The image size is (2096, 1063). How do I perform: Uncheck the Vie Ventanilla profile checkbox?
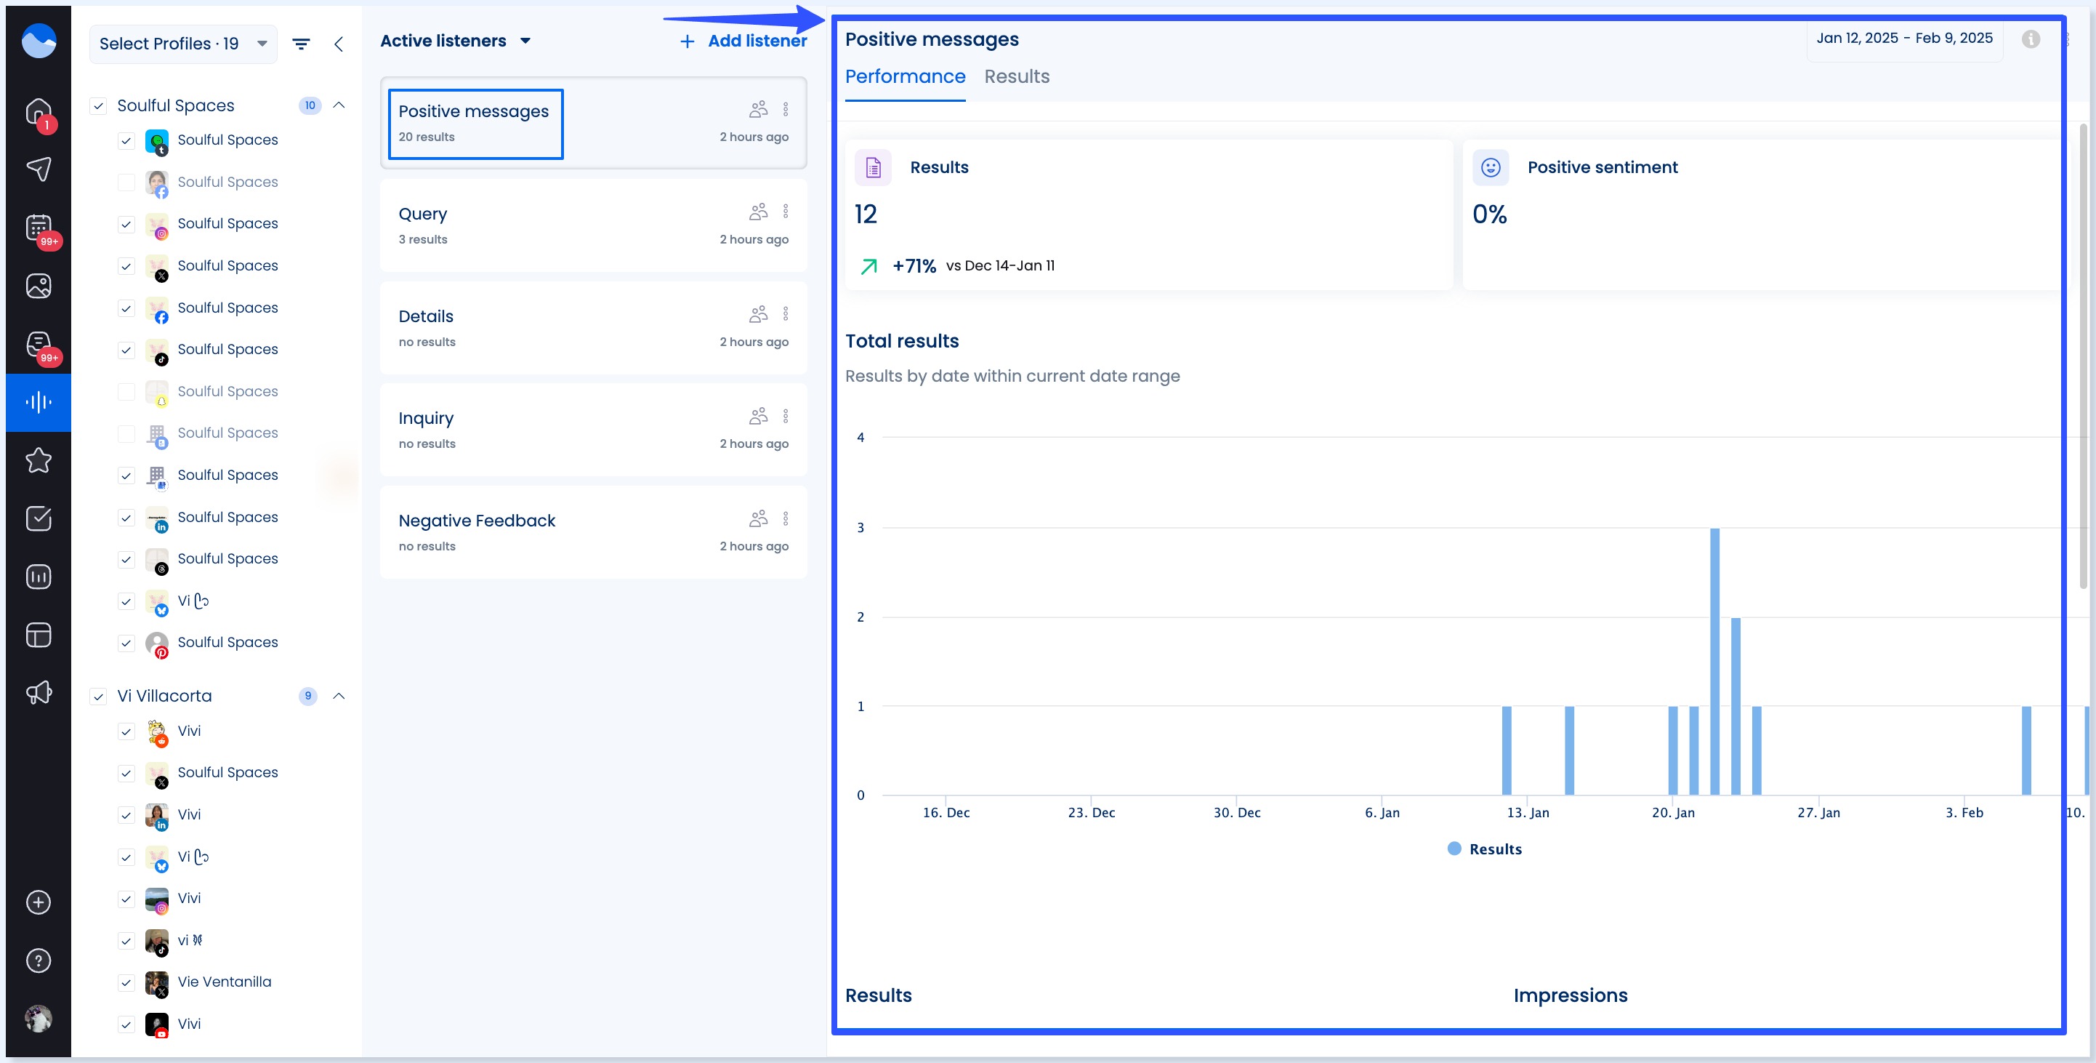pos(126,982)
